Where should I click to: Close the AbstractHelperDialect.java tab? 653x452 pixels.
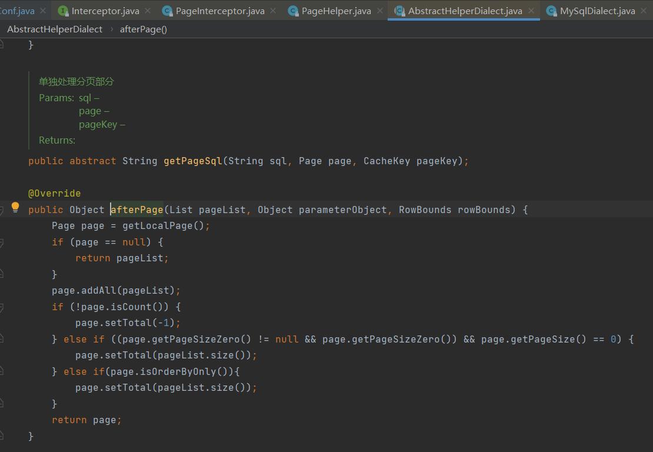[531, 11]
